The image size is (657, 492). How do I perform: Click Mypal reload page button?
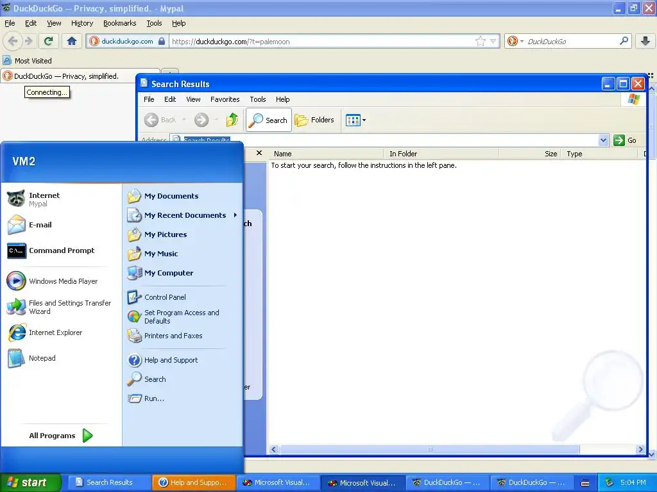coord(48,41)
